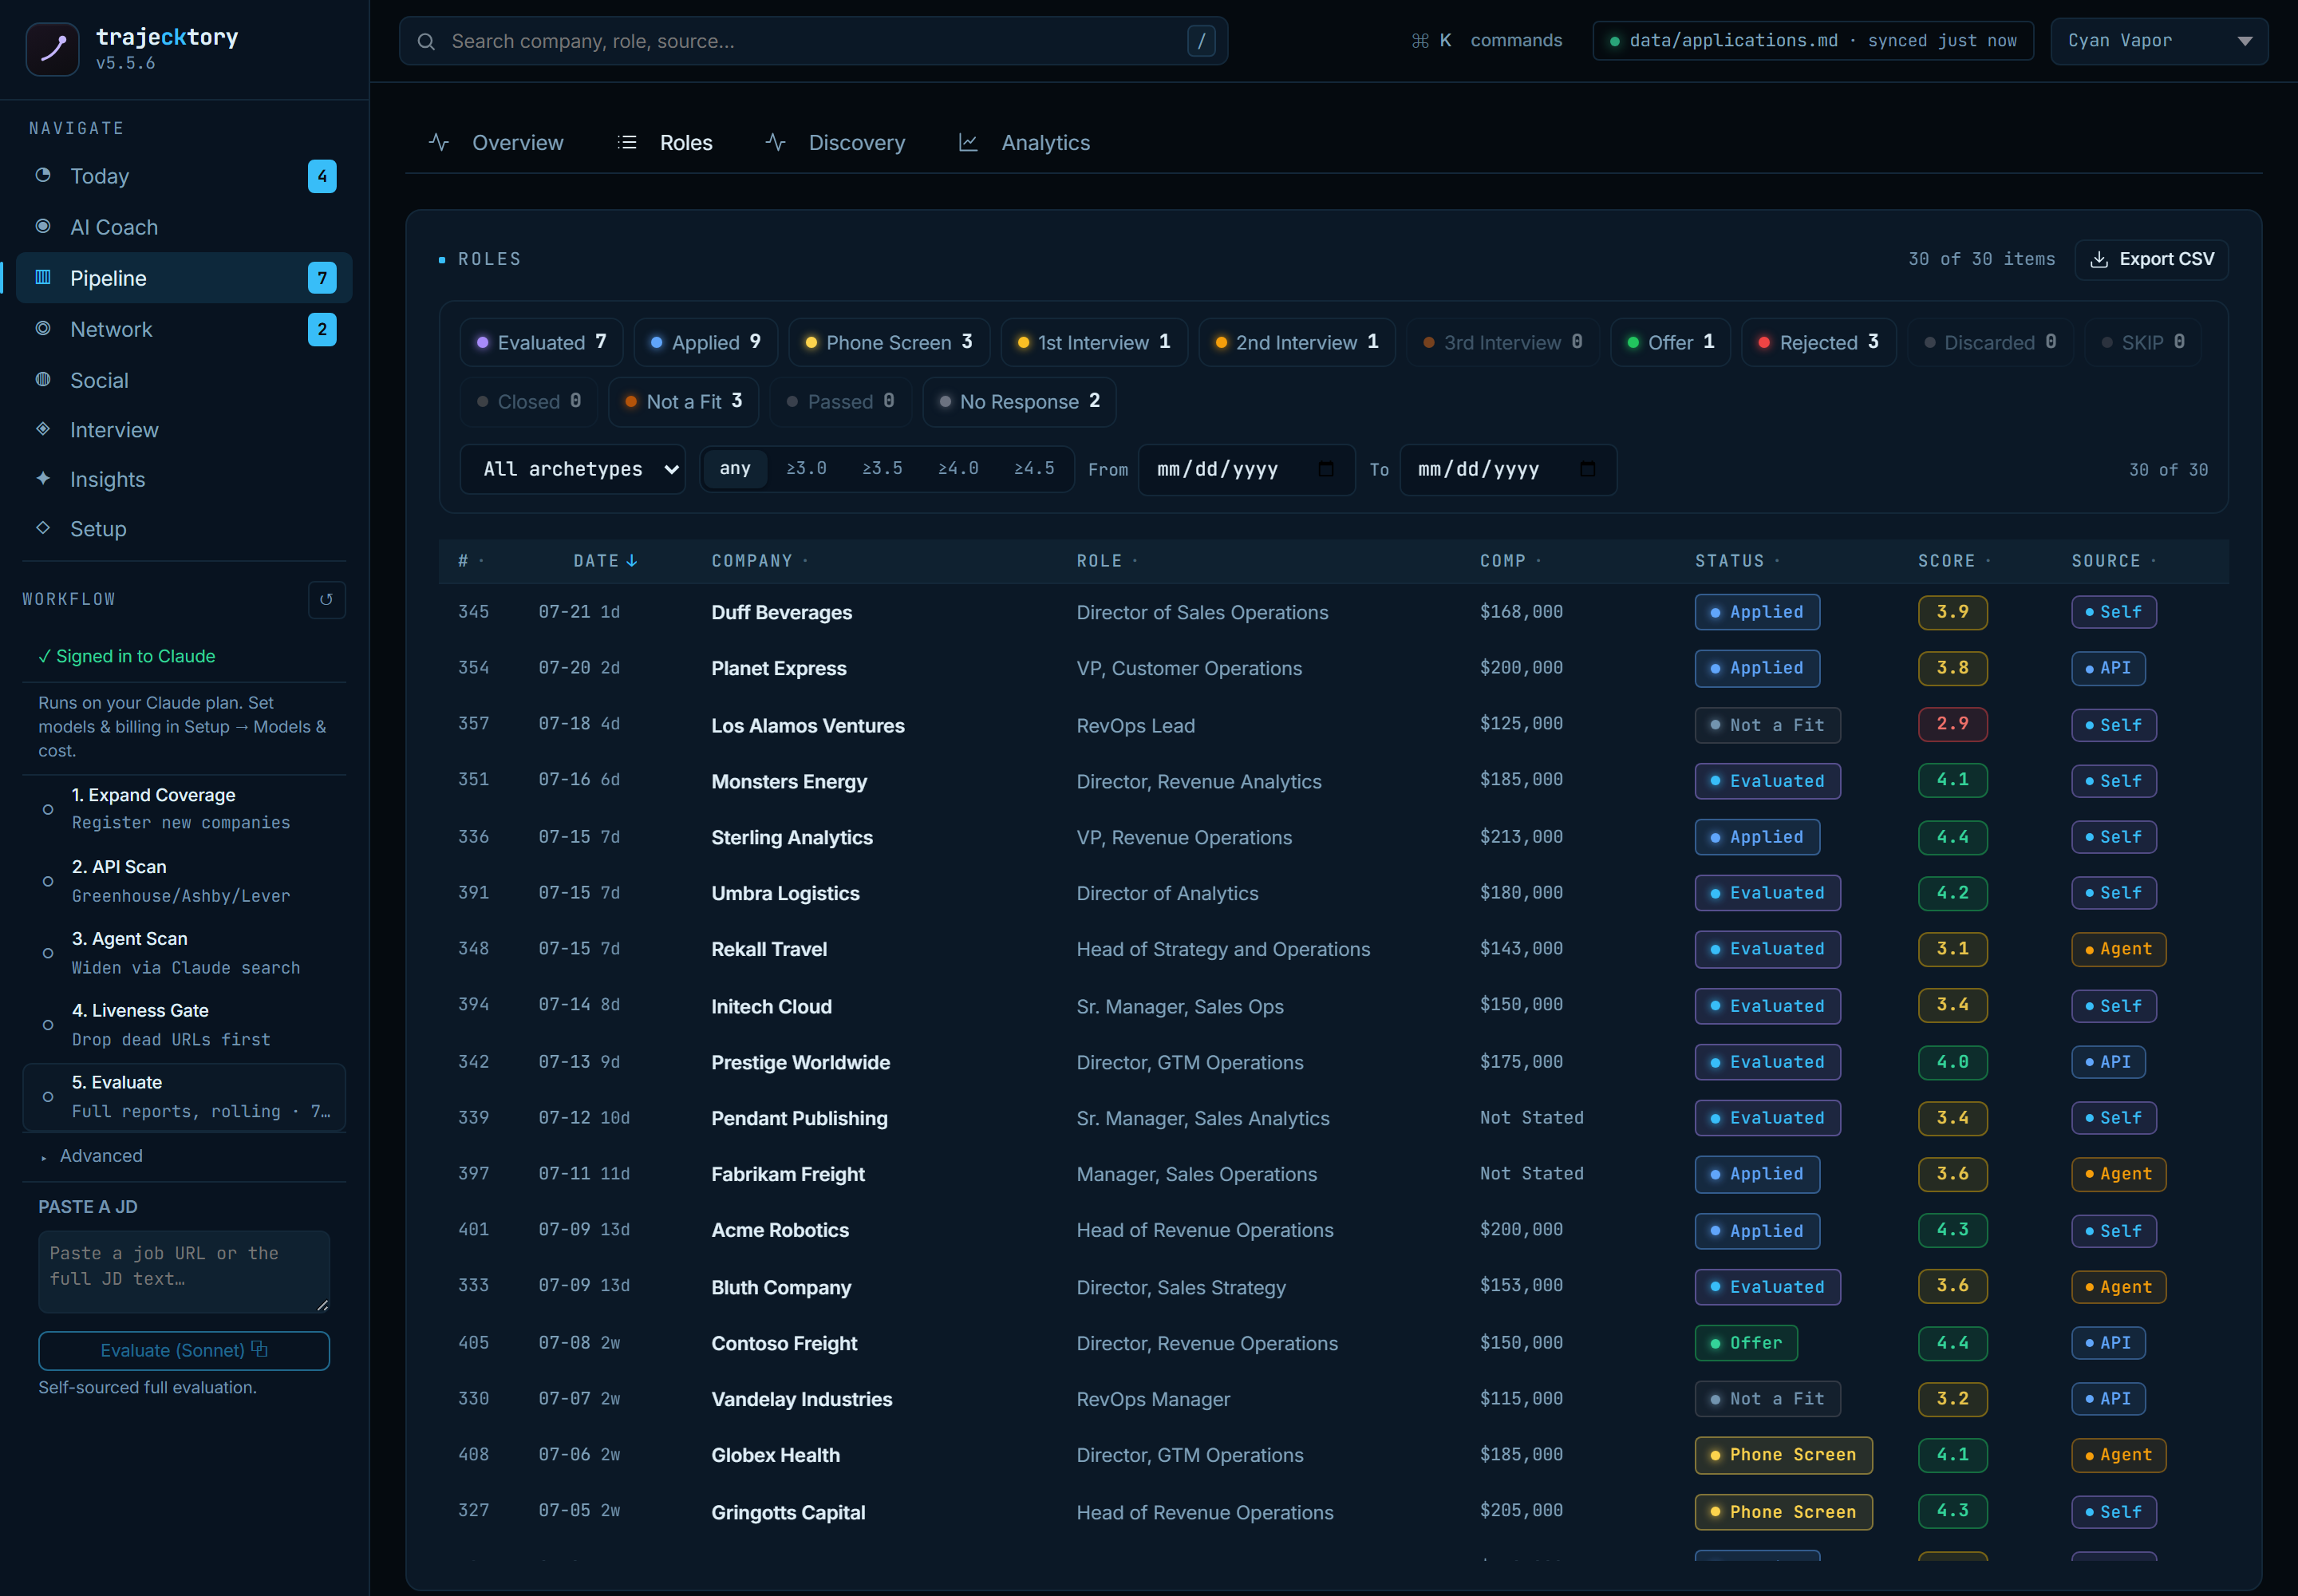Run the 2. API Scan workflow step
Screen dimensions: 2298x1596
coord(184,881)
